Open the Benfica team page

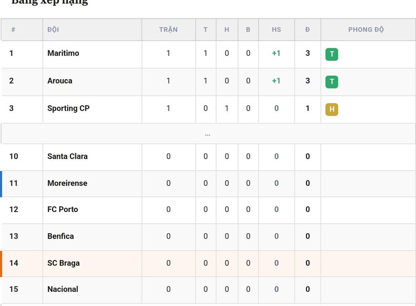(60, 236)
